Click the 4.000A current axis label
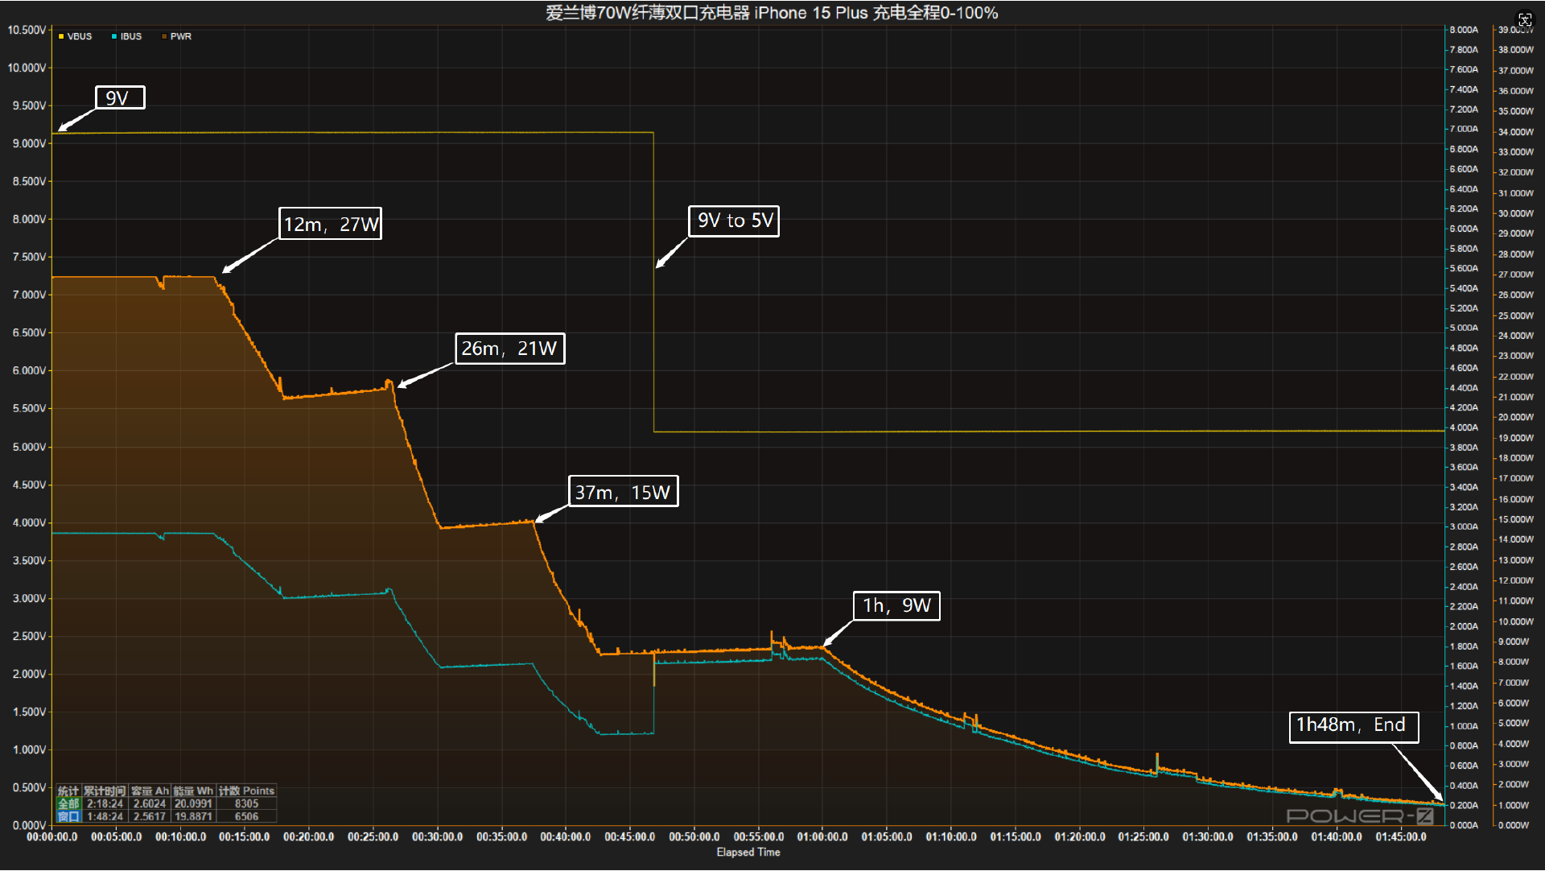The width and height of the screenshot is (1545, 871). [x=1464, y=427]
